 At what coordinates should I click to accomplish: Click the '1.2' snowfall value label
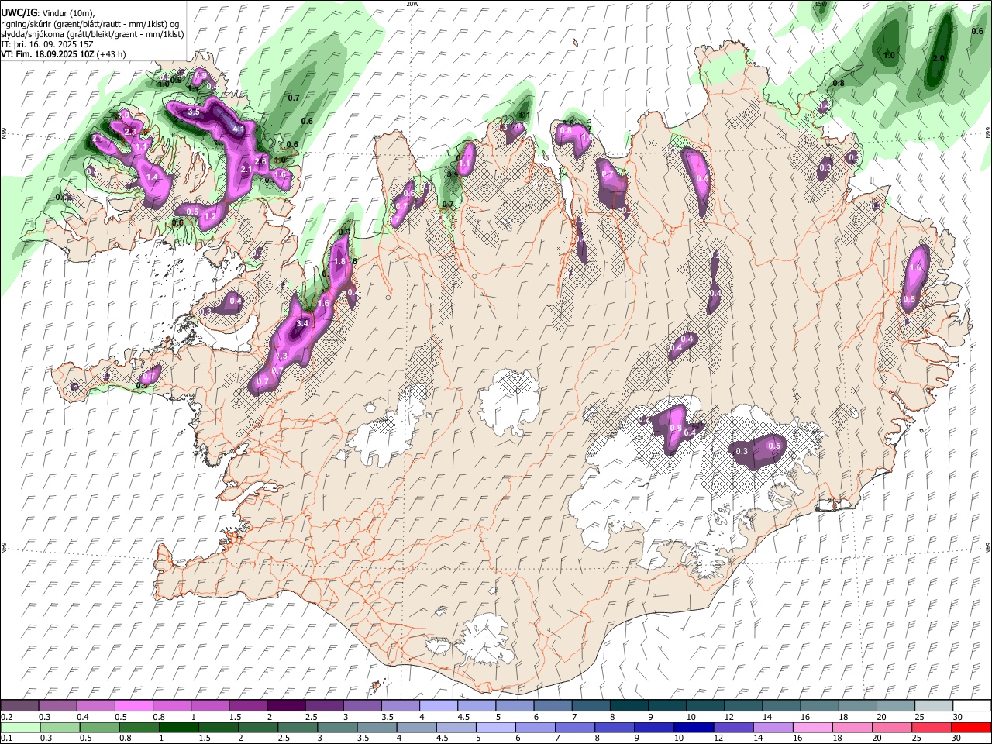pyautogui.click(x=209, y=217)
